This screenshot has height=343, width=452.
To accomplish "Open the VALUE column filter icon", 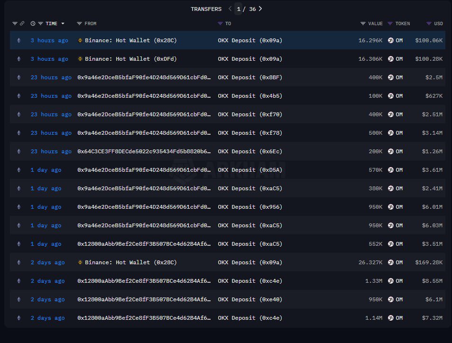I will pos(363,23).
